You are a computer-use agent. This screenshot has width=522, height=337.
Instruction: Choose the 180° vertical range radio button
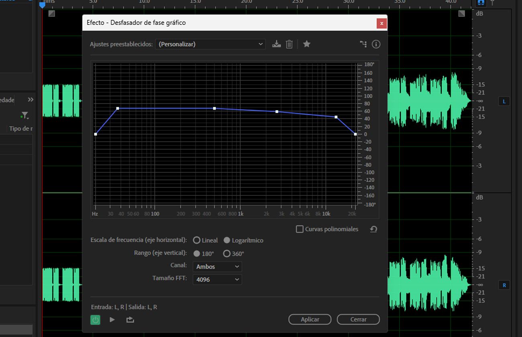(197, 254)
